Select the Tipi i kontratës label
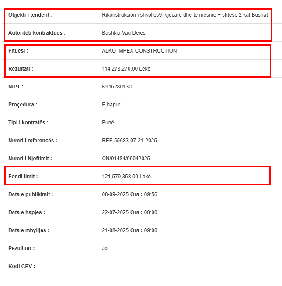 point(28,123)
